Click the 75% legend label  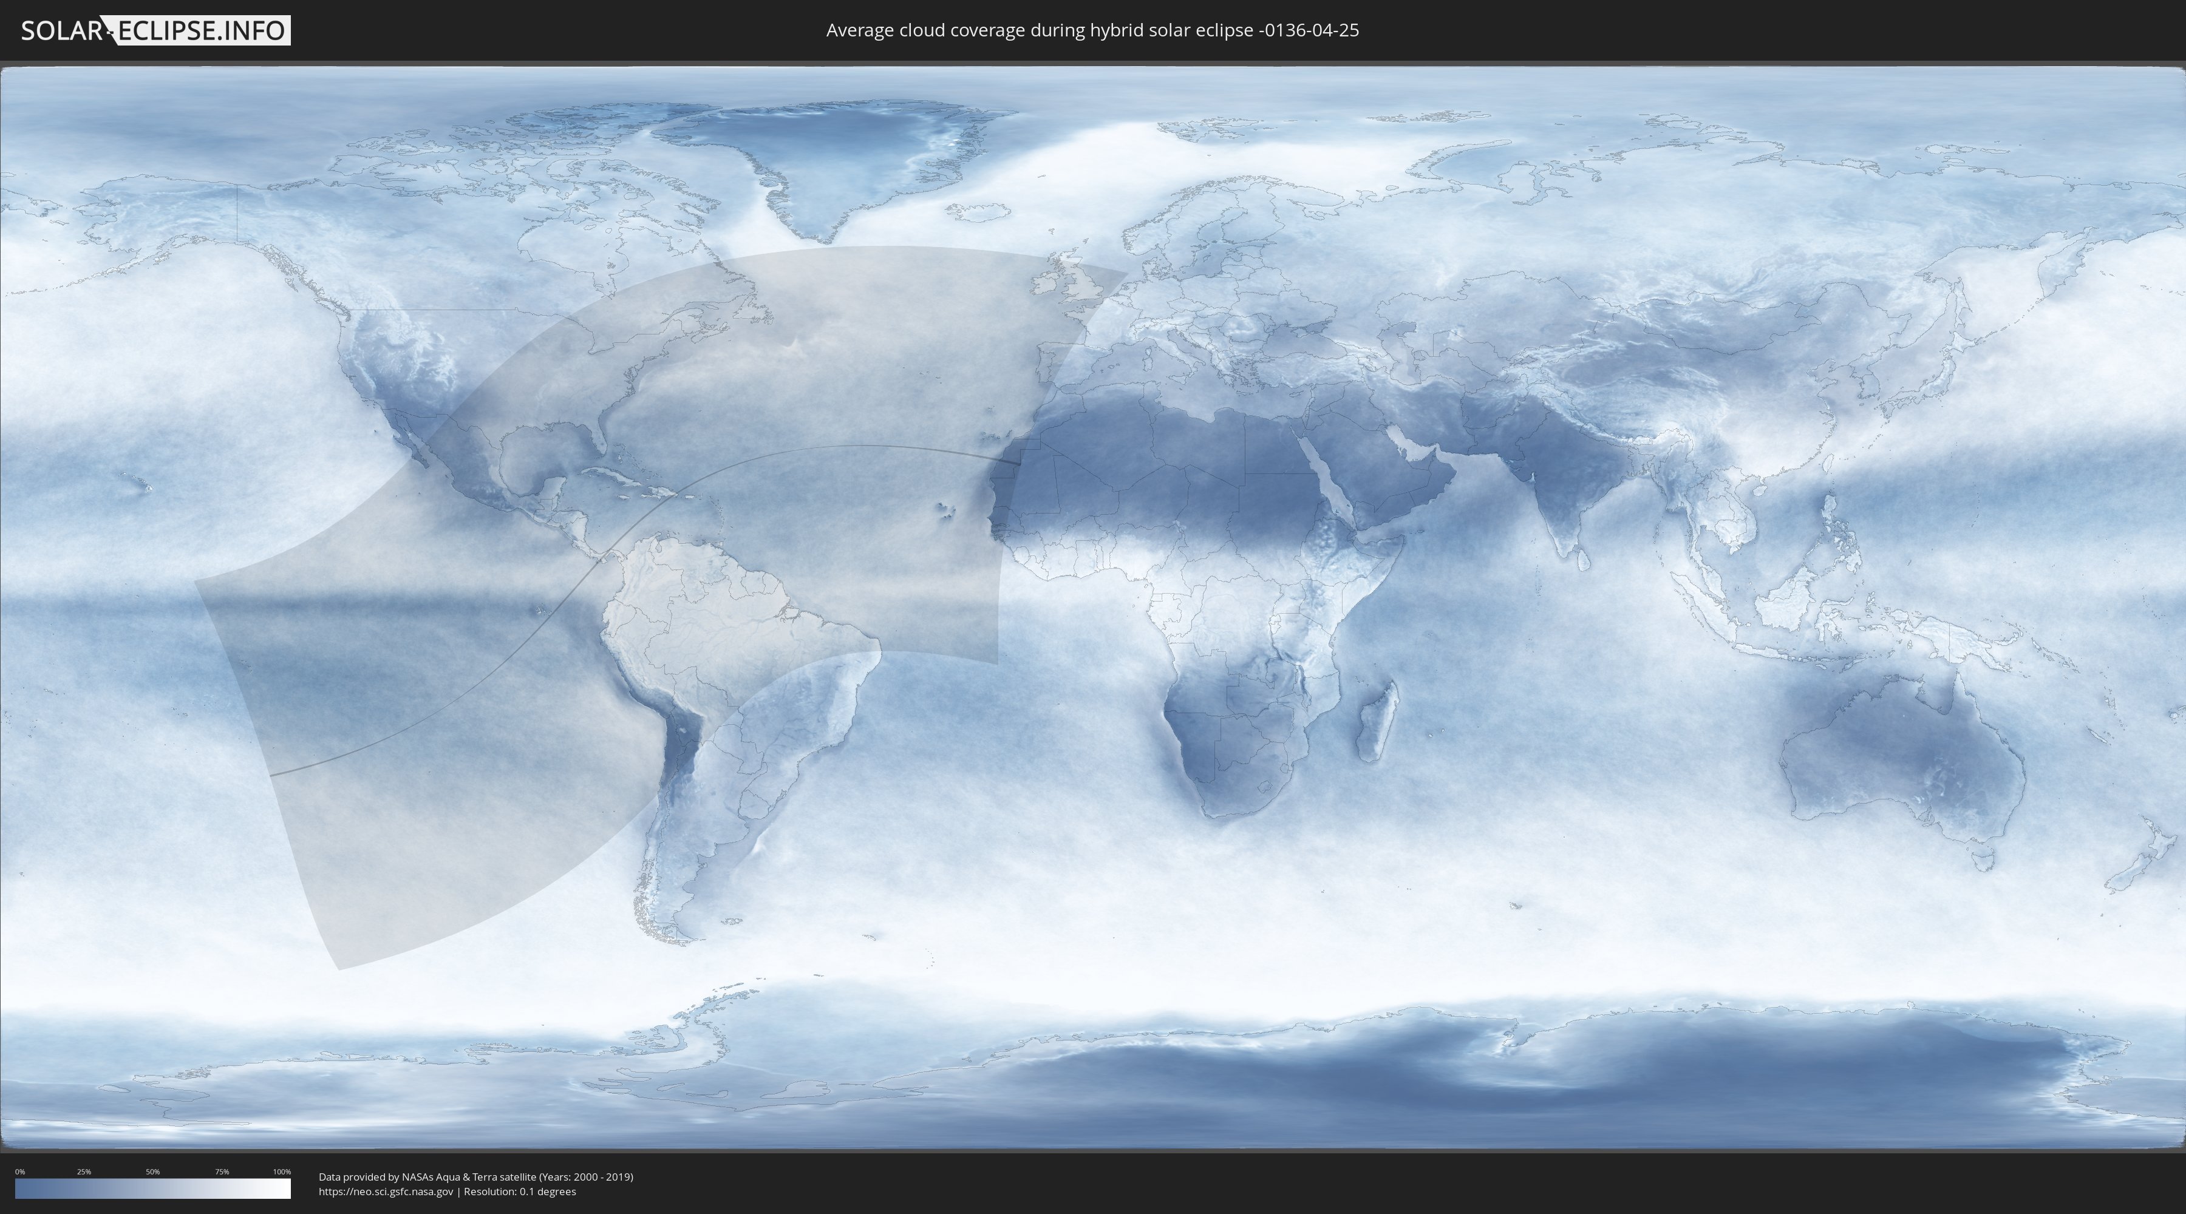(222, 1172)
